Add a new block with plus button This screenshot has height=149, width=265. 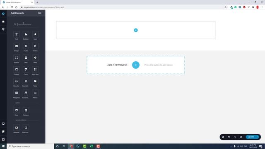tap(136, 65)
